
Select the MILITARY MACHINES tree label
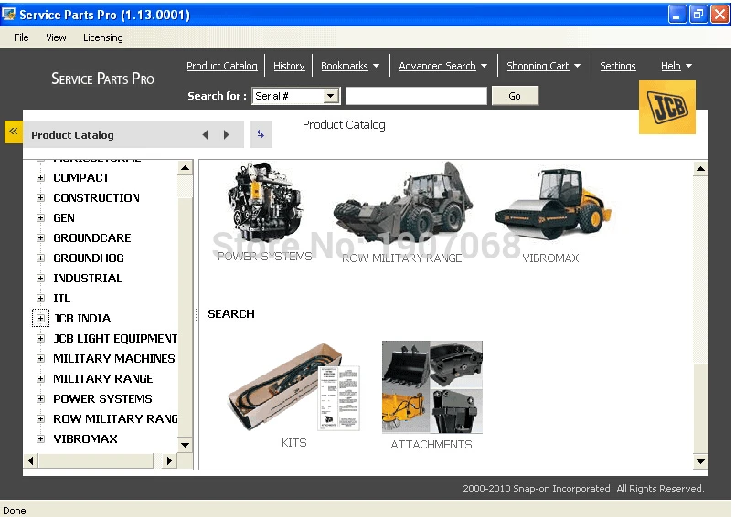[114, 359]
